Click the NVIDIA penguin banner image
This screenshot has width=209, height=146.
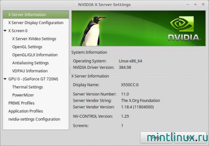click(x=139, y=28)
